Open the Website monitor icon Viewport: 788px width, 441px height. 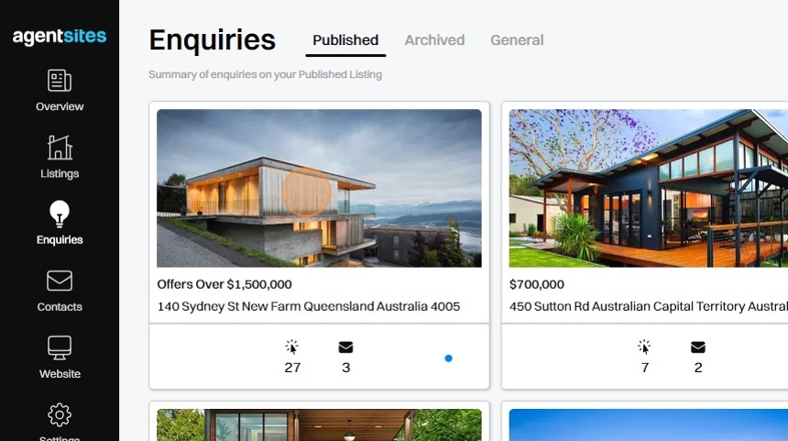coord(60,347)
